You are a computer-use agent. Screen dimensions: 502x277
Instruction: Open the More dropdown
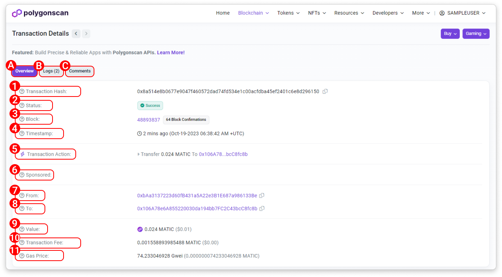421,13
